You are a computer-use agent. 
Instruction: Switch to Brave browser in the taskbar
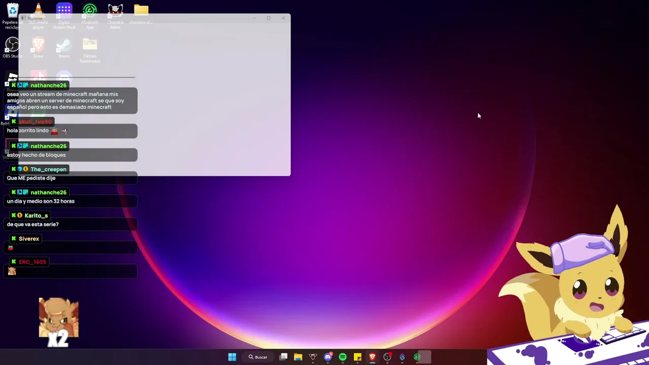tap(373, 357)
